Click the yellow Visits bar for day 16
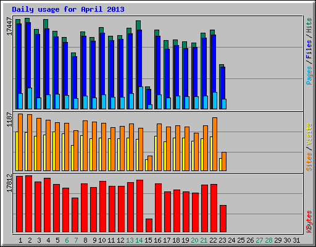This screenshot has width=316, height=247. [156, 153]
